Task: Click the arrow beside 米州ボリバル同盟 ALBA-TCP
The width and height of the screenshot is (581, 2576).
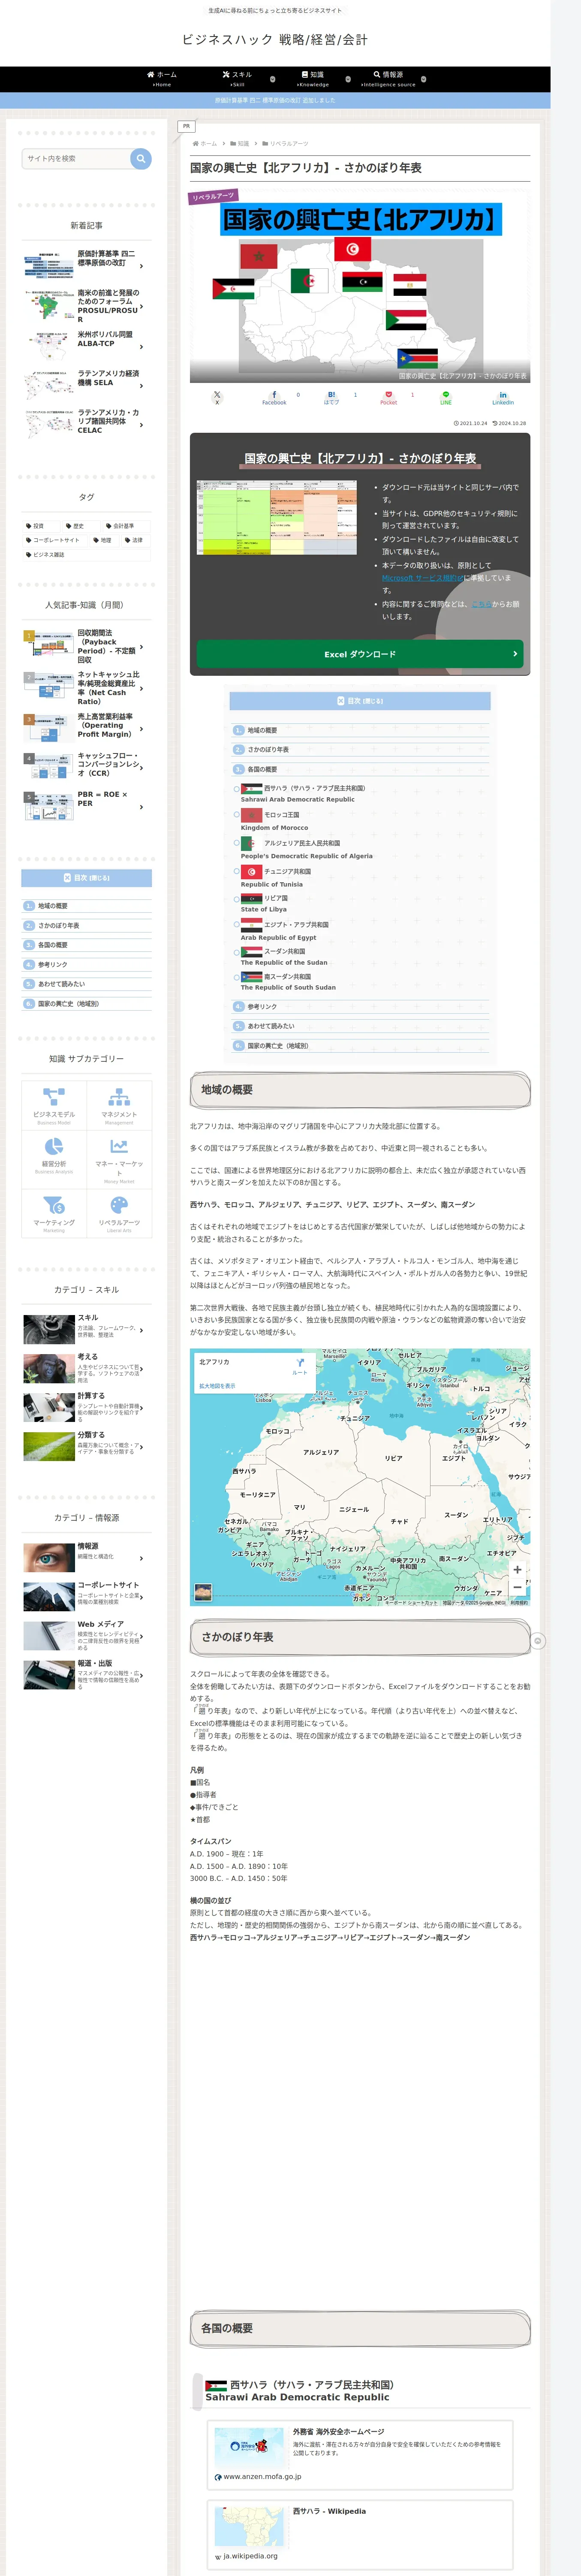Action: pyautogui.click(x=142, y=346)
